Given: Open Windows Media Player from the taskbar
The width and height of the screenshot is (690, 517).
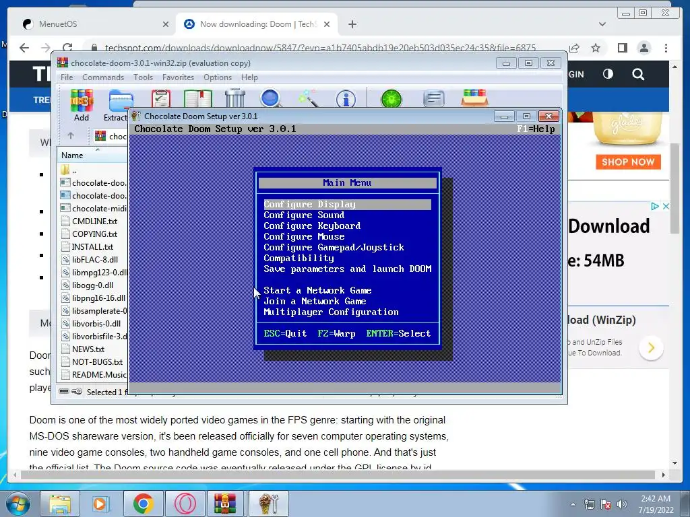Looking at the screenshot, I should [x=100, y=504].
